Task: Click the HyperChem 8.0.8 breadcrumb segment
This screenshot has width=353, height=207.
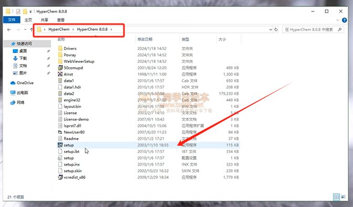Action: (92, 29)
